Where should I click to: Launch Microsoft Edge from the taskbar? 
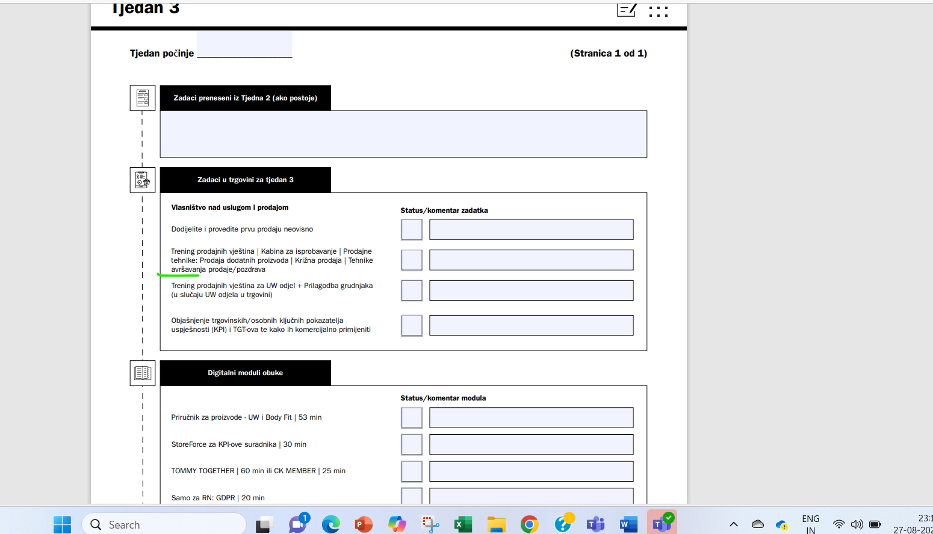pos(330,524)
